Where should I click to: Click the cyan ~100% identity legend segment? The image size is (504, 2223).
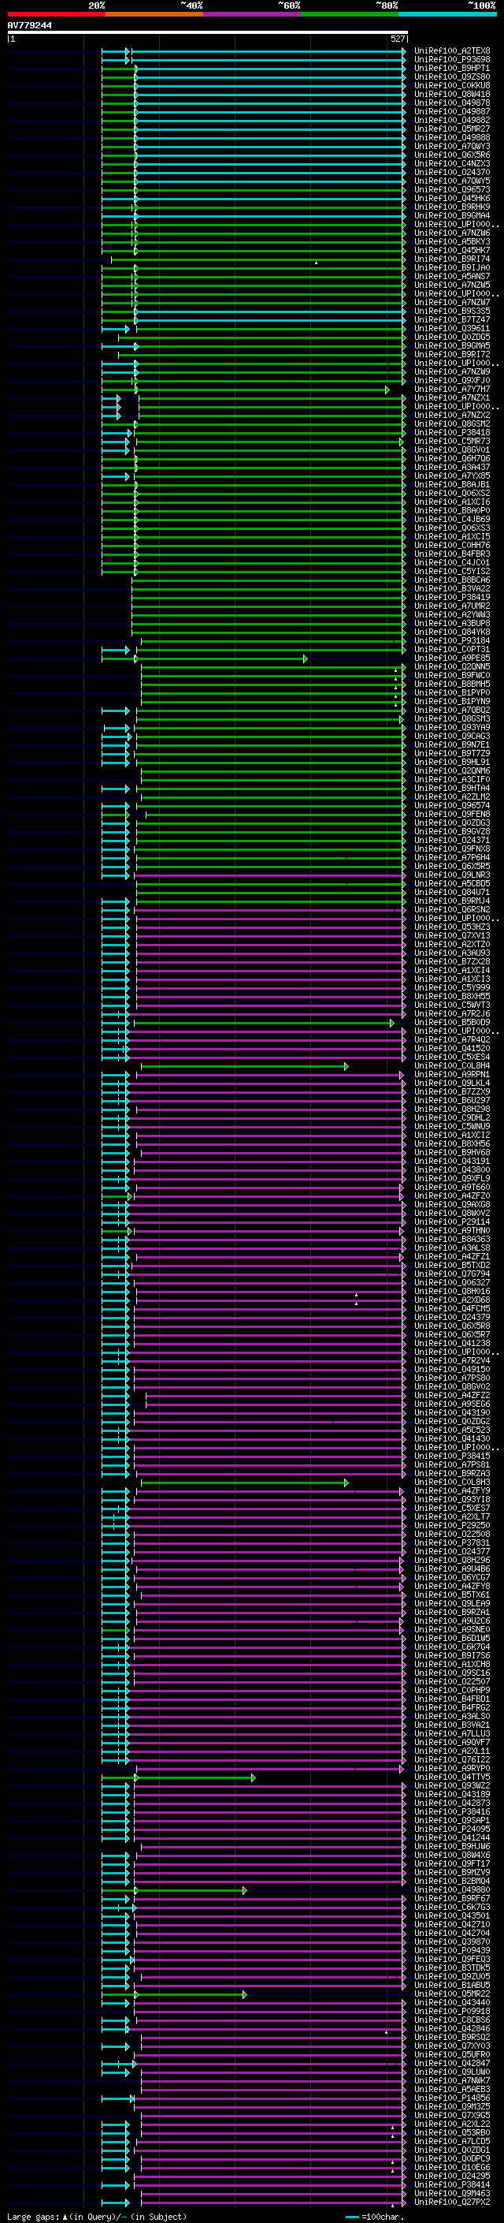pyautogui.click(x=447, y=14)
